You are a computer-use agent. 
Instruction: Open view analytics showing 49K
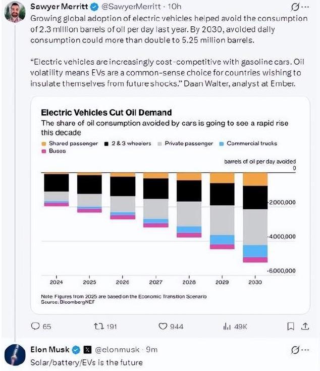pyautogui.click(x=227, y=327)
